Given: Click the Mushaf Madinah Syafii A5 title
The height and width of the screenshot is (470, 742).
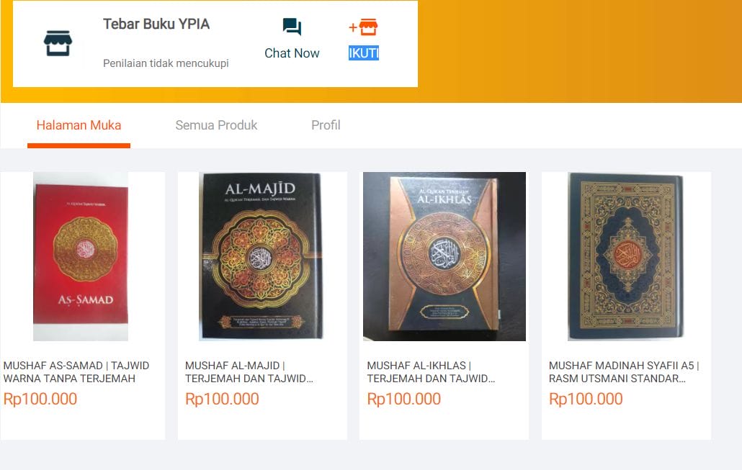Looking at the screenshot, I should tap(624, 372).
